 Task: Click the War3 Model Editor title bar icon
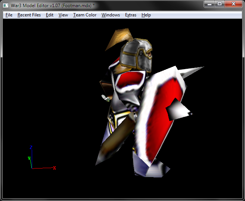point(6,6)
